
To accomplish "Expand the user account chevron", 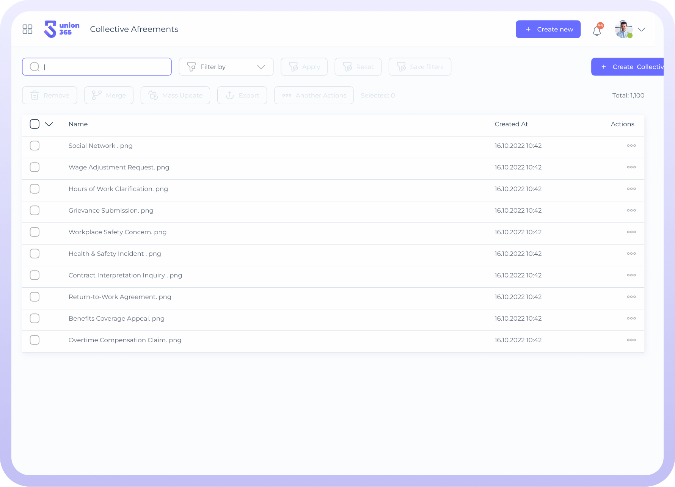I will [x=642, y=30].
